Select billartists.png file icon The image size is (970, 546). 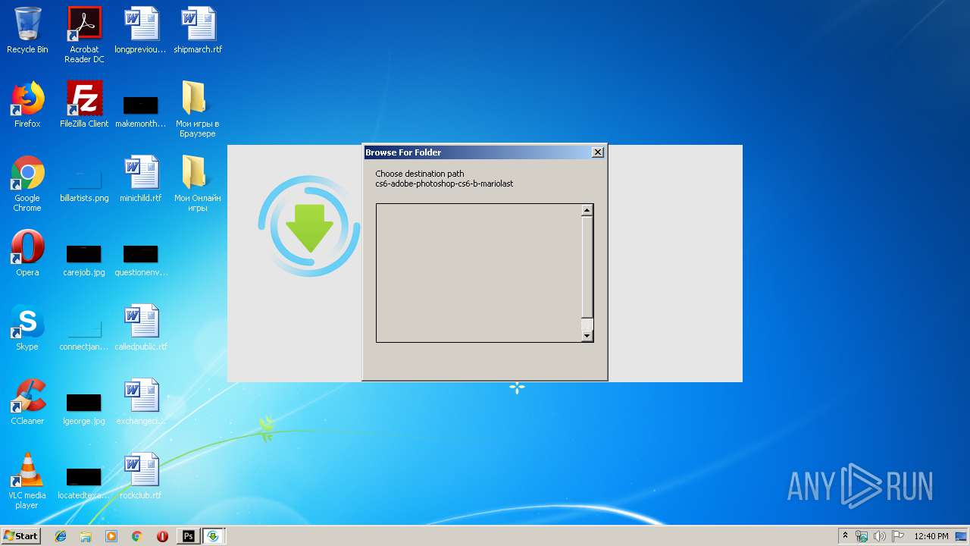[x=84, y=184]
